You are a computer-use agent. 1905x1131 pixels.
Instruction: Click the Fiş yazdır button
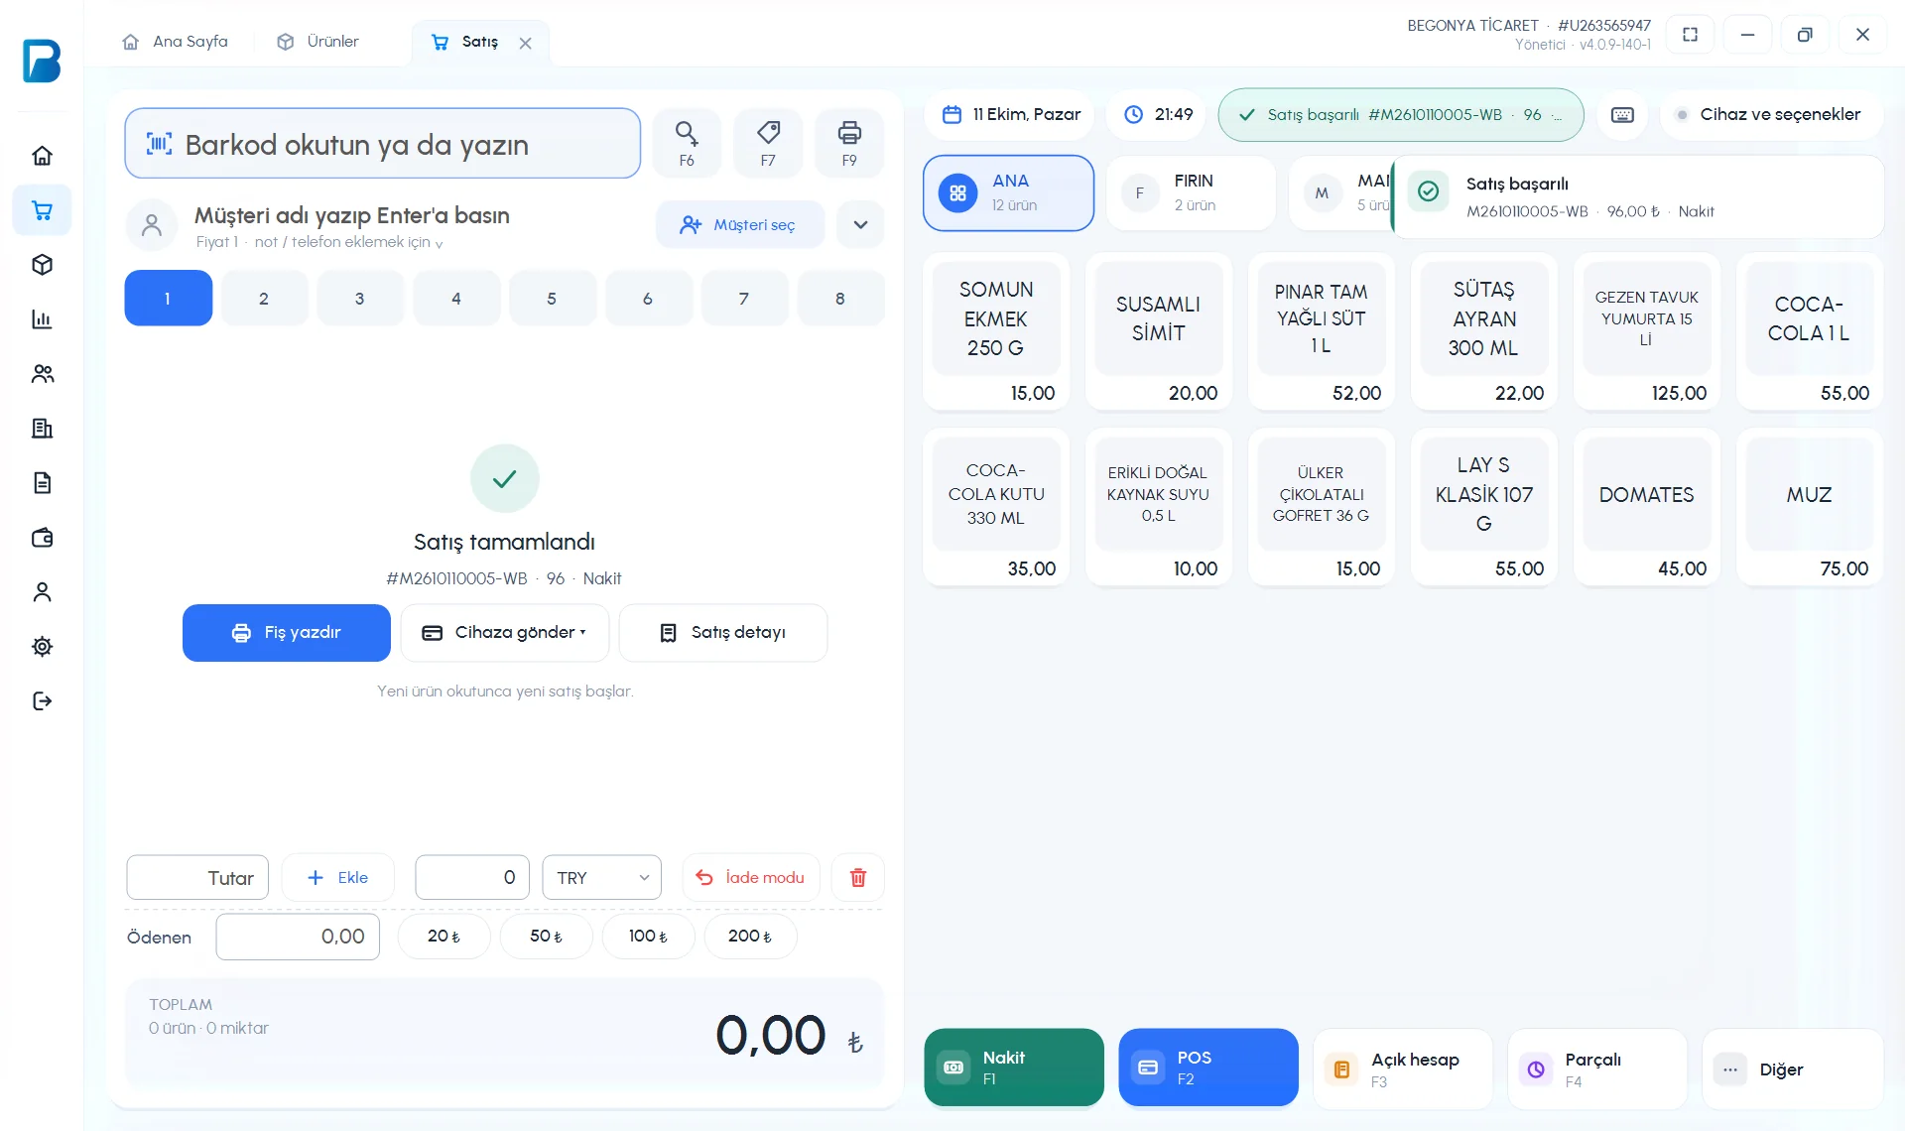pyautogui.click(x=287, y=633)
